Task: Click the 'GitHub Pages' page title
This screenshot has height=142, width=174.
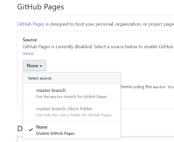Action: coord(41,7)
